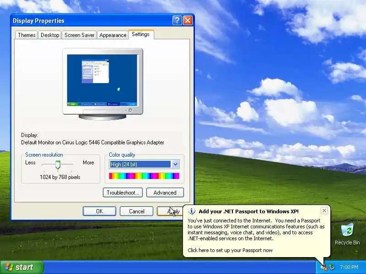Select the Screen Saver tab
Viewport: 366px width, 274px height.
79,35
